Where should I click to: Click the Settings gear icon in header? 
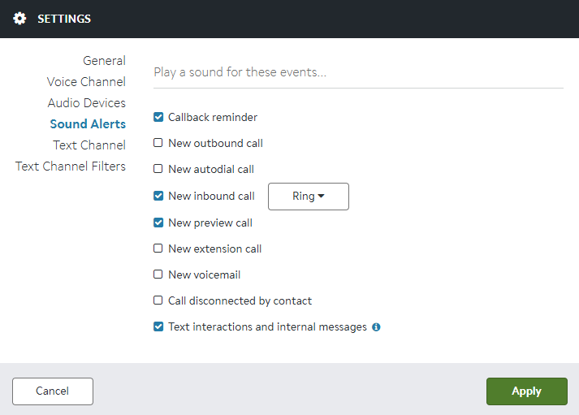point(19,19)
